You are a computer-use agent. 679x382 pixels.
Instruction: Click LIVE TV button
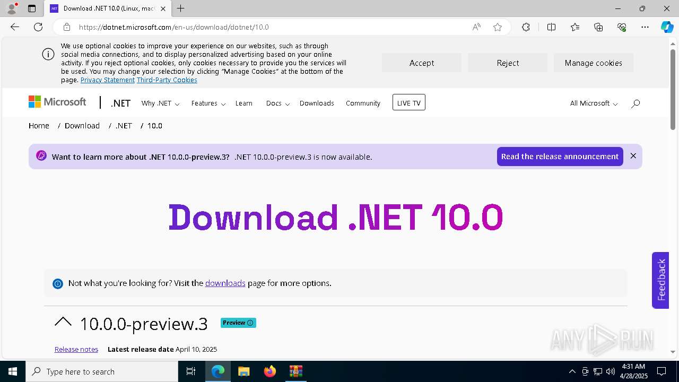tap(409, 102)
